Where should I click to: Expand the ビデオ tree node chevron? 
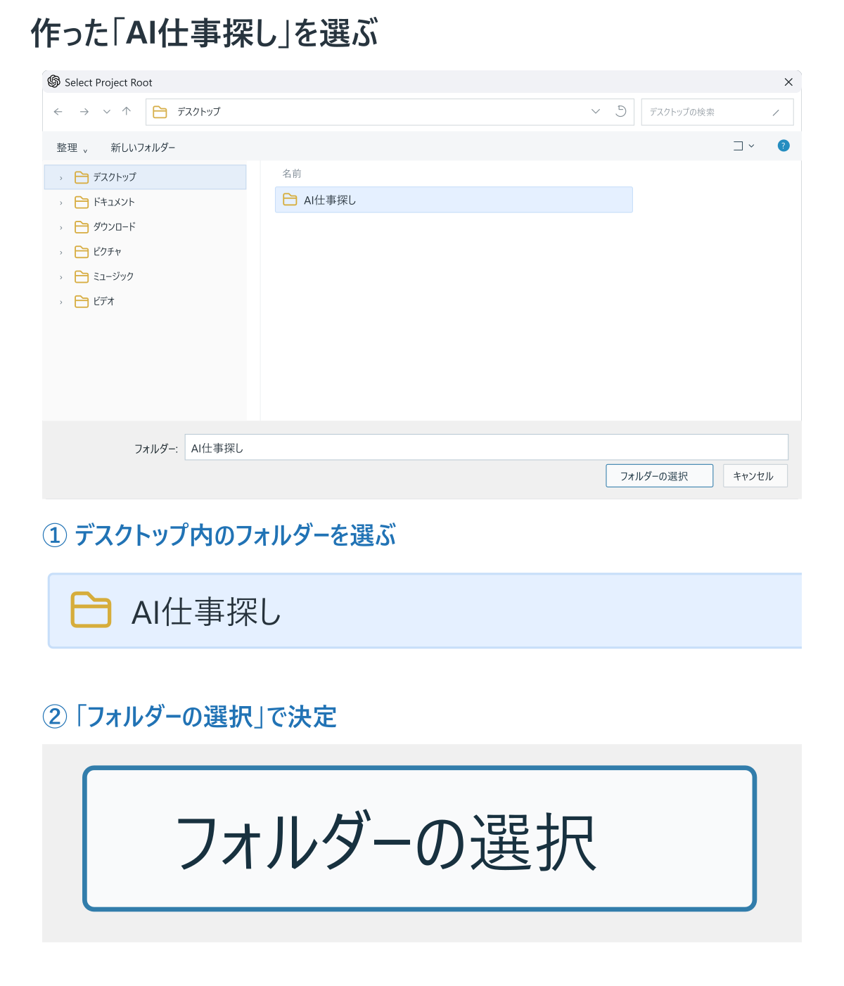click(x=61, y=302)
